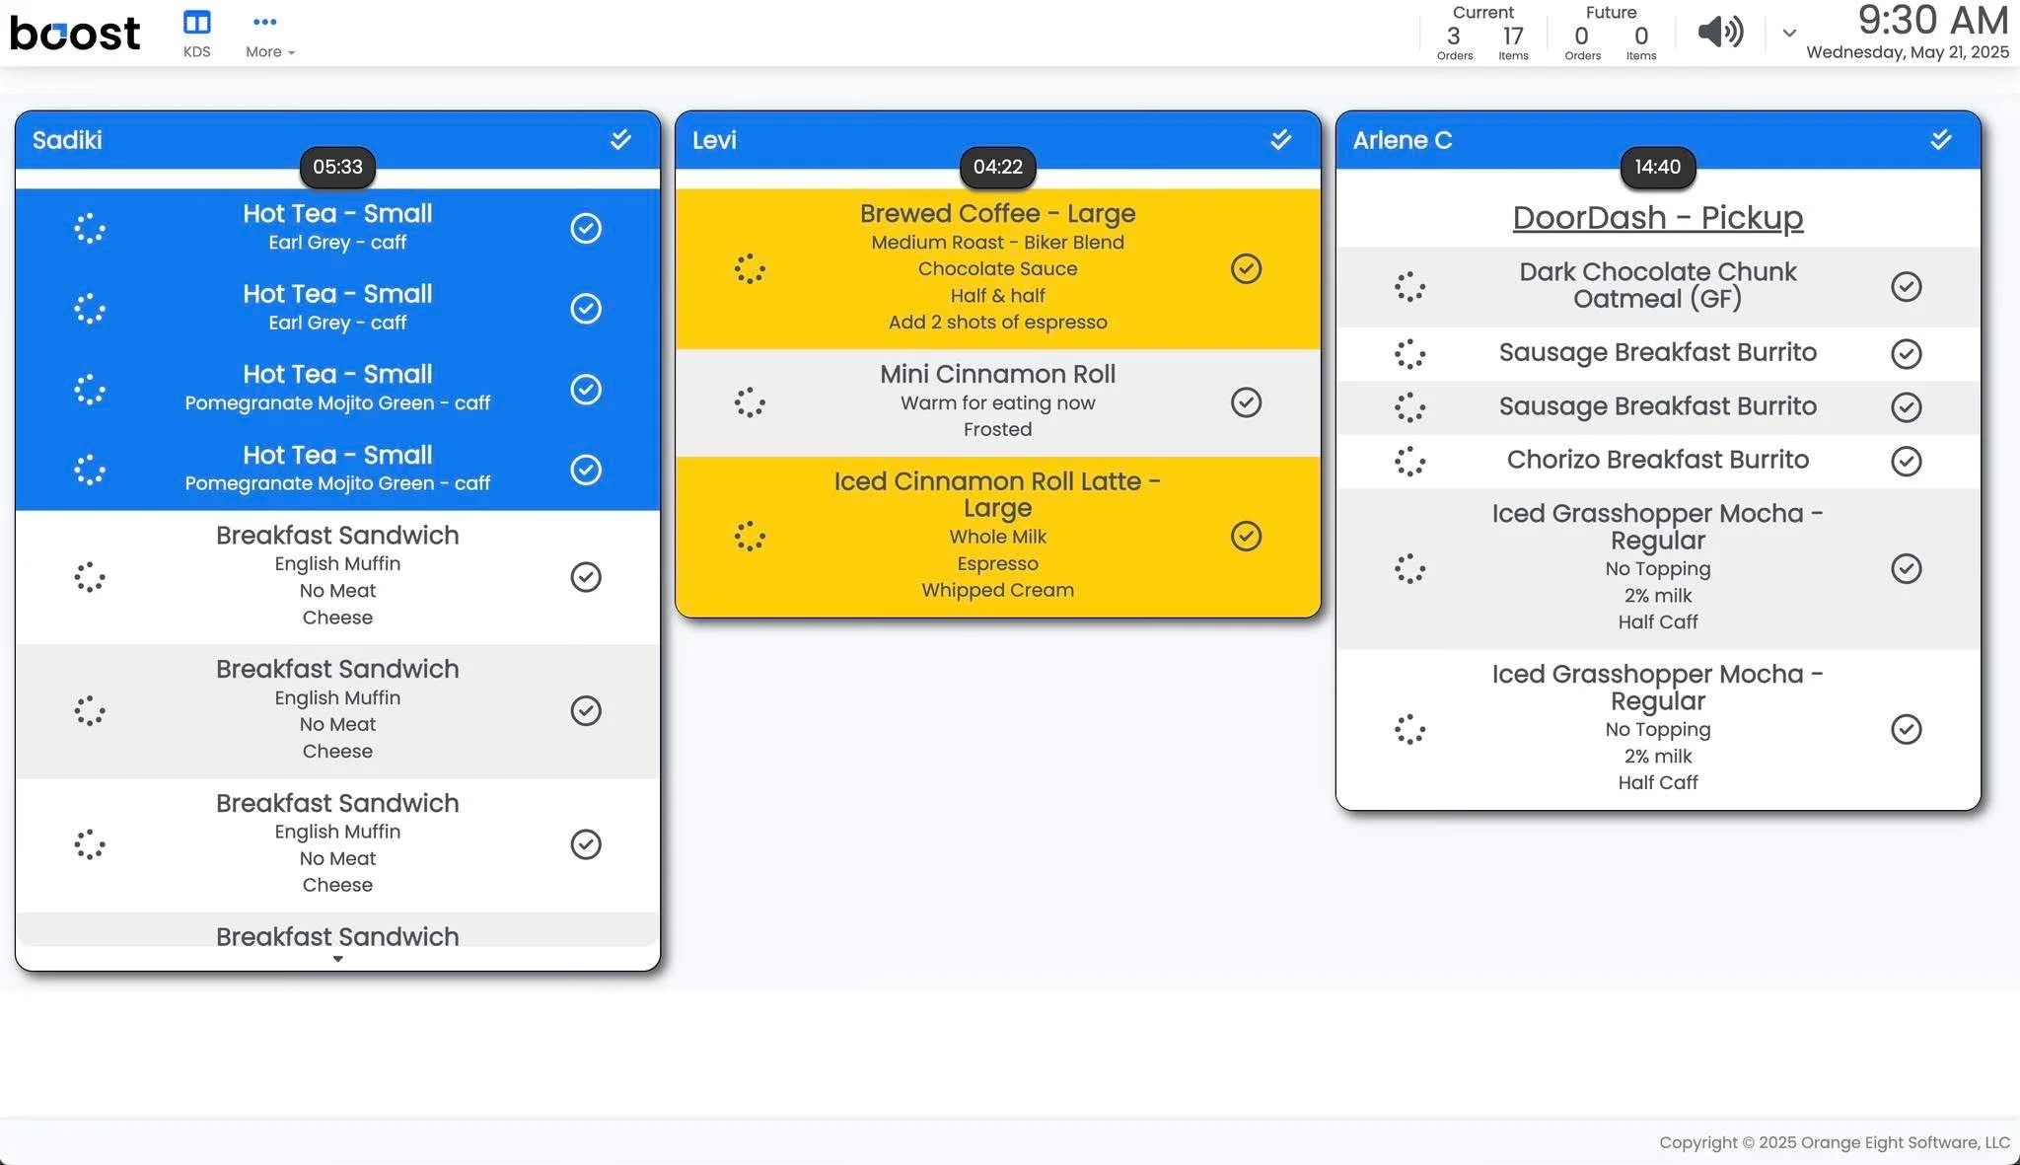Click the speaker volume icon
Viewport: 2020px width, 1165px height.
tap(1720, 33)
